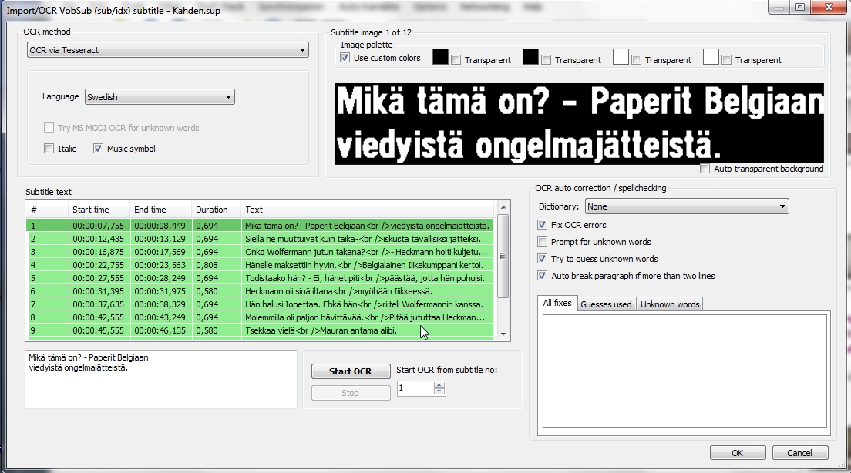Pick the first black palette color swatch
851x473 pixels.
(x=440, y=57)
